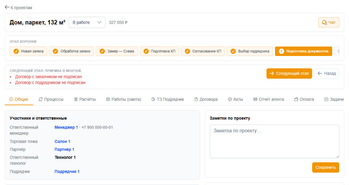Screen dimensions: 349x185
Task: Click checkbox icon on Задачи tab
Action: click(x=326, y=99)
